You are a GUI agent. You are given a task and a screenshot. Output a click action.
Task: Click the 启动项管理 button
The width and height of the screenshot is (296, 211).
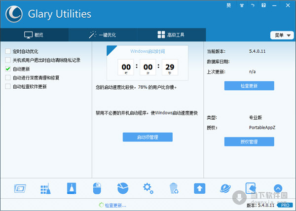tap(148, 137)
